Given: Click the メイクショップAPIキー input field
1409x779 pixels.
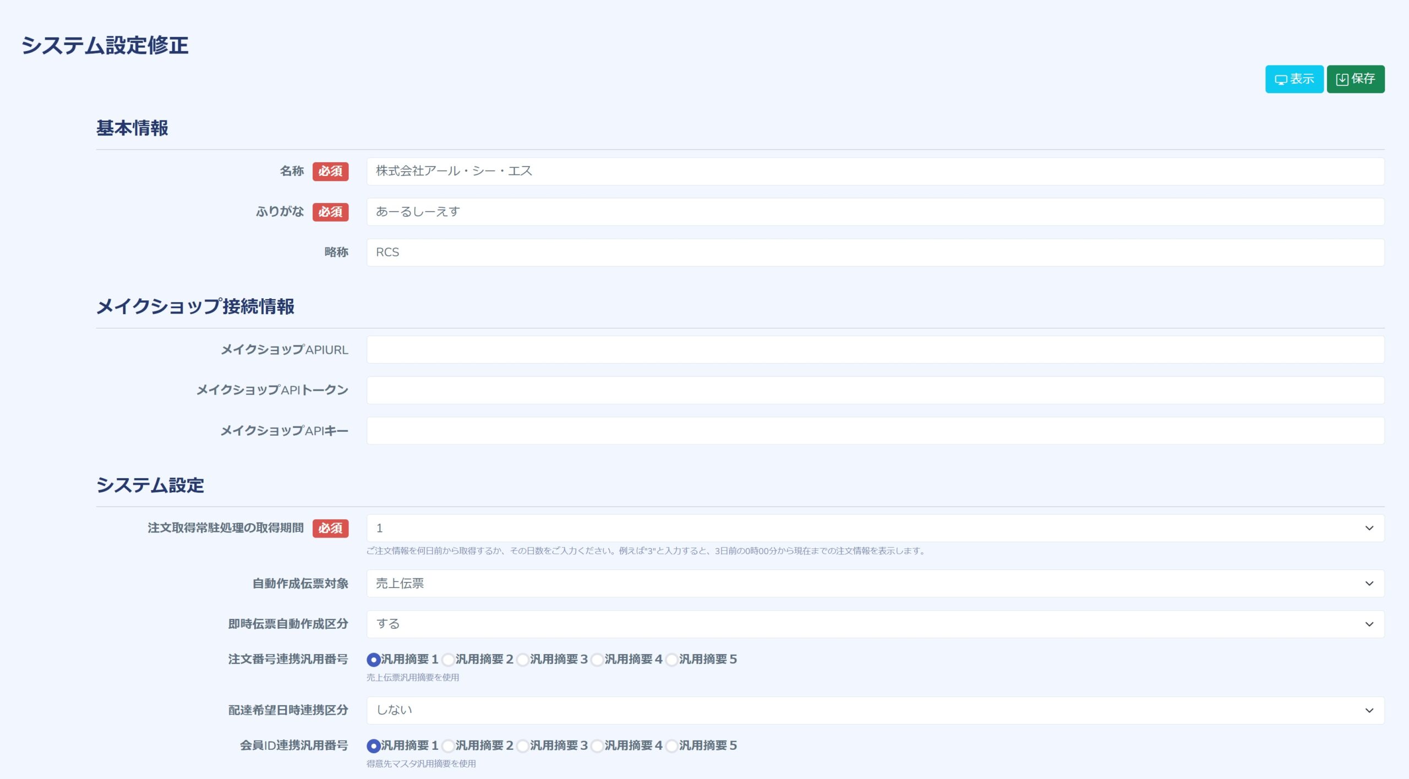Looking at the screenshot, I should click(875, 431).
